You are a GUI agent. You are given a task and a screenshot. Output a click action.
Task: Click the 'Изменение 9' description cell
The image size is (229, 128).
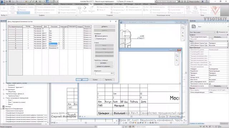(54, 46)
